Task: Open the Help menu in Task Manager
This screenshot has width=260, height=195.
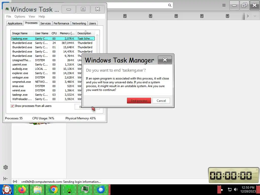Action: [42, 17]
